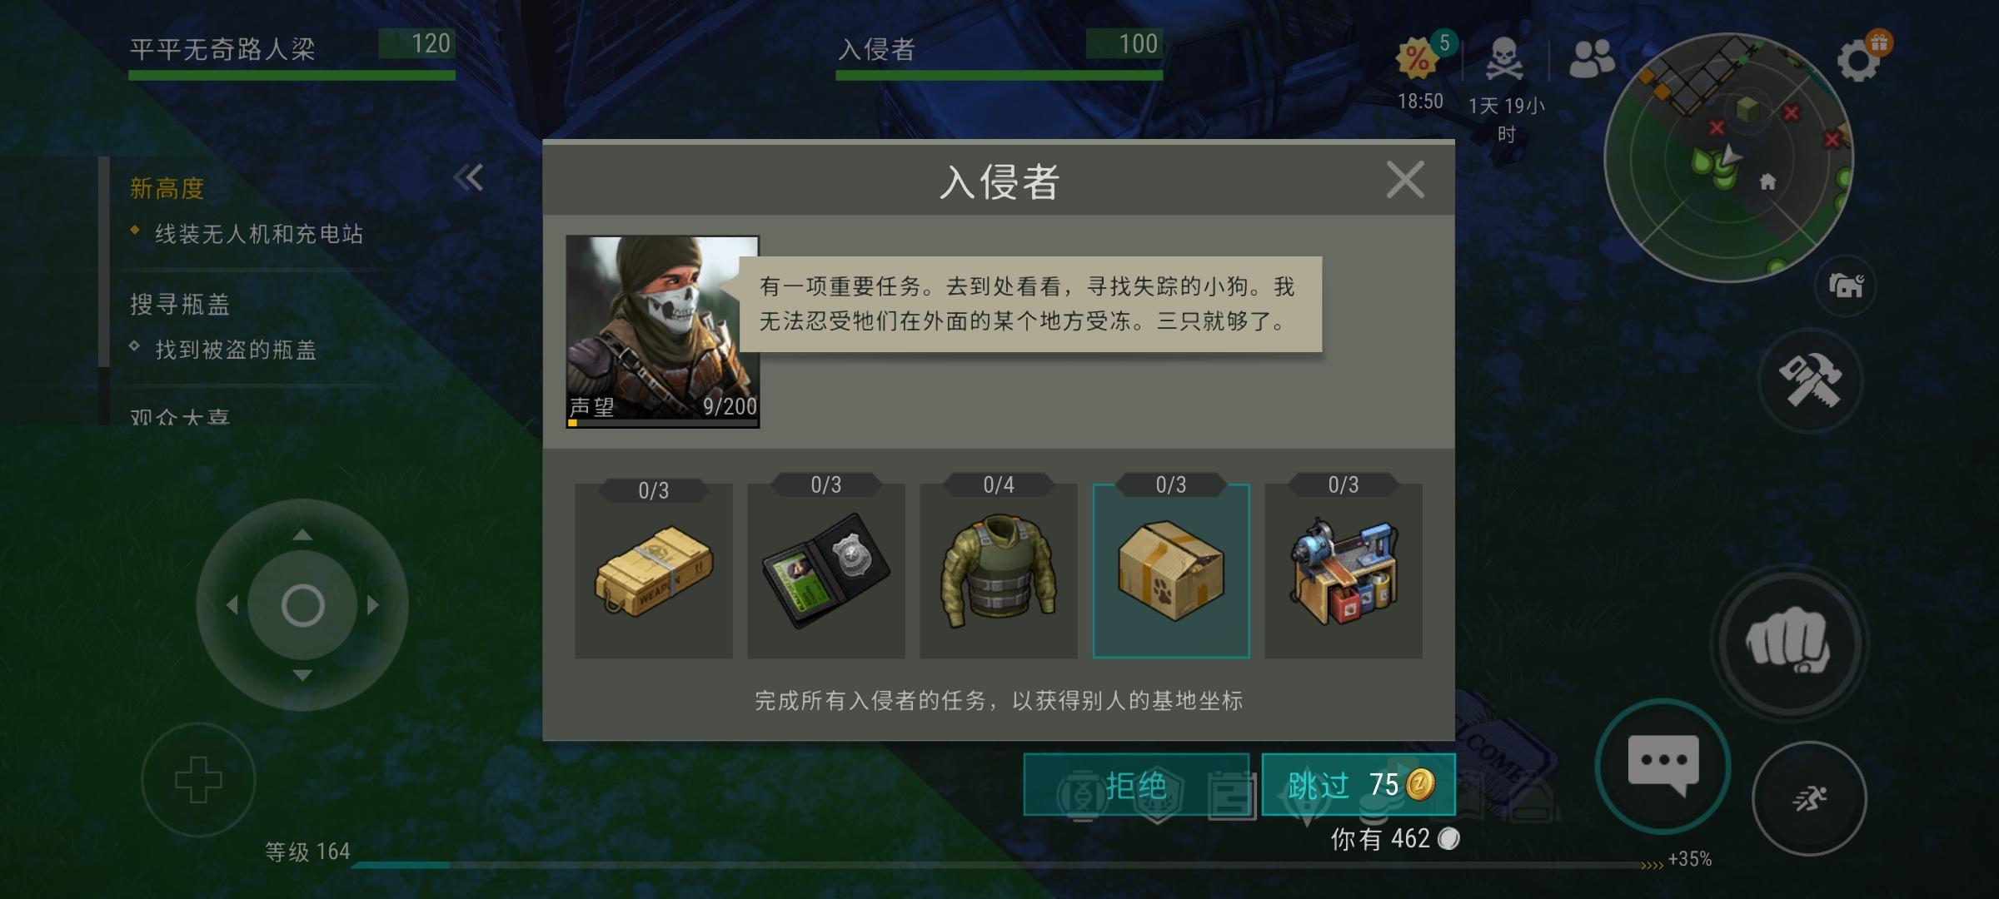Select the weapon crate quest item
This screenshot has width=1999, height=899.
(x=654, y=571)
